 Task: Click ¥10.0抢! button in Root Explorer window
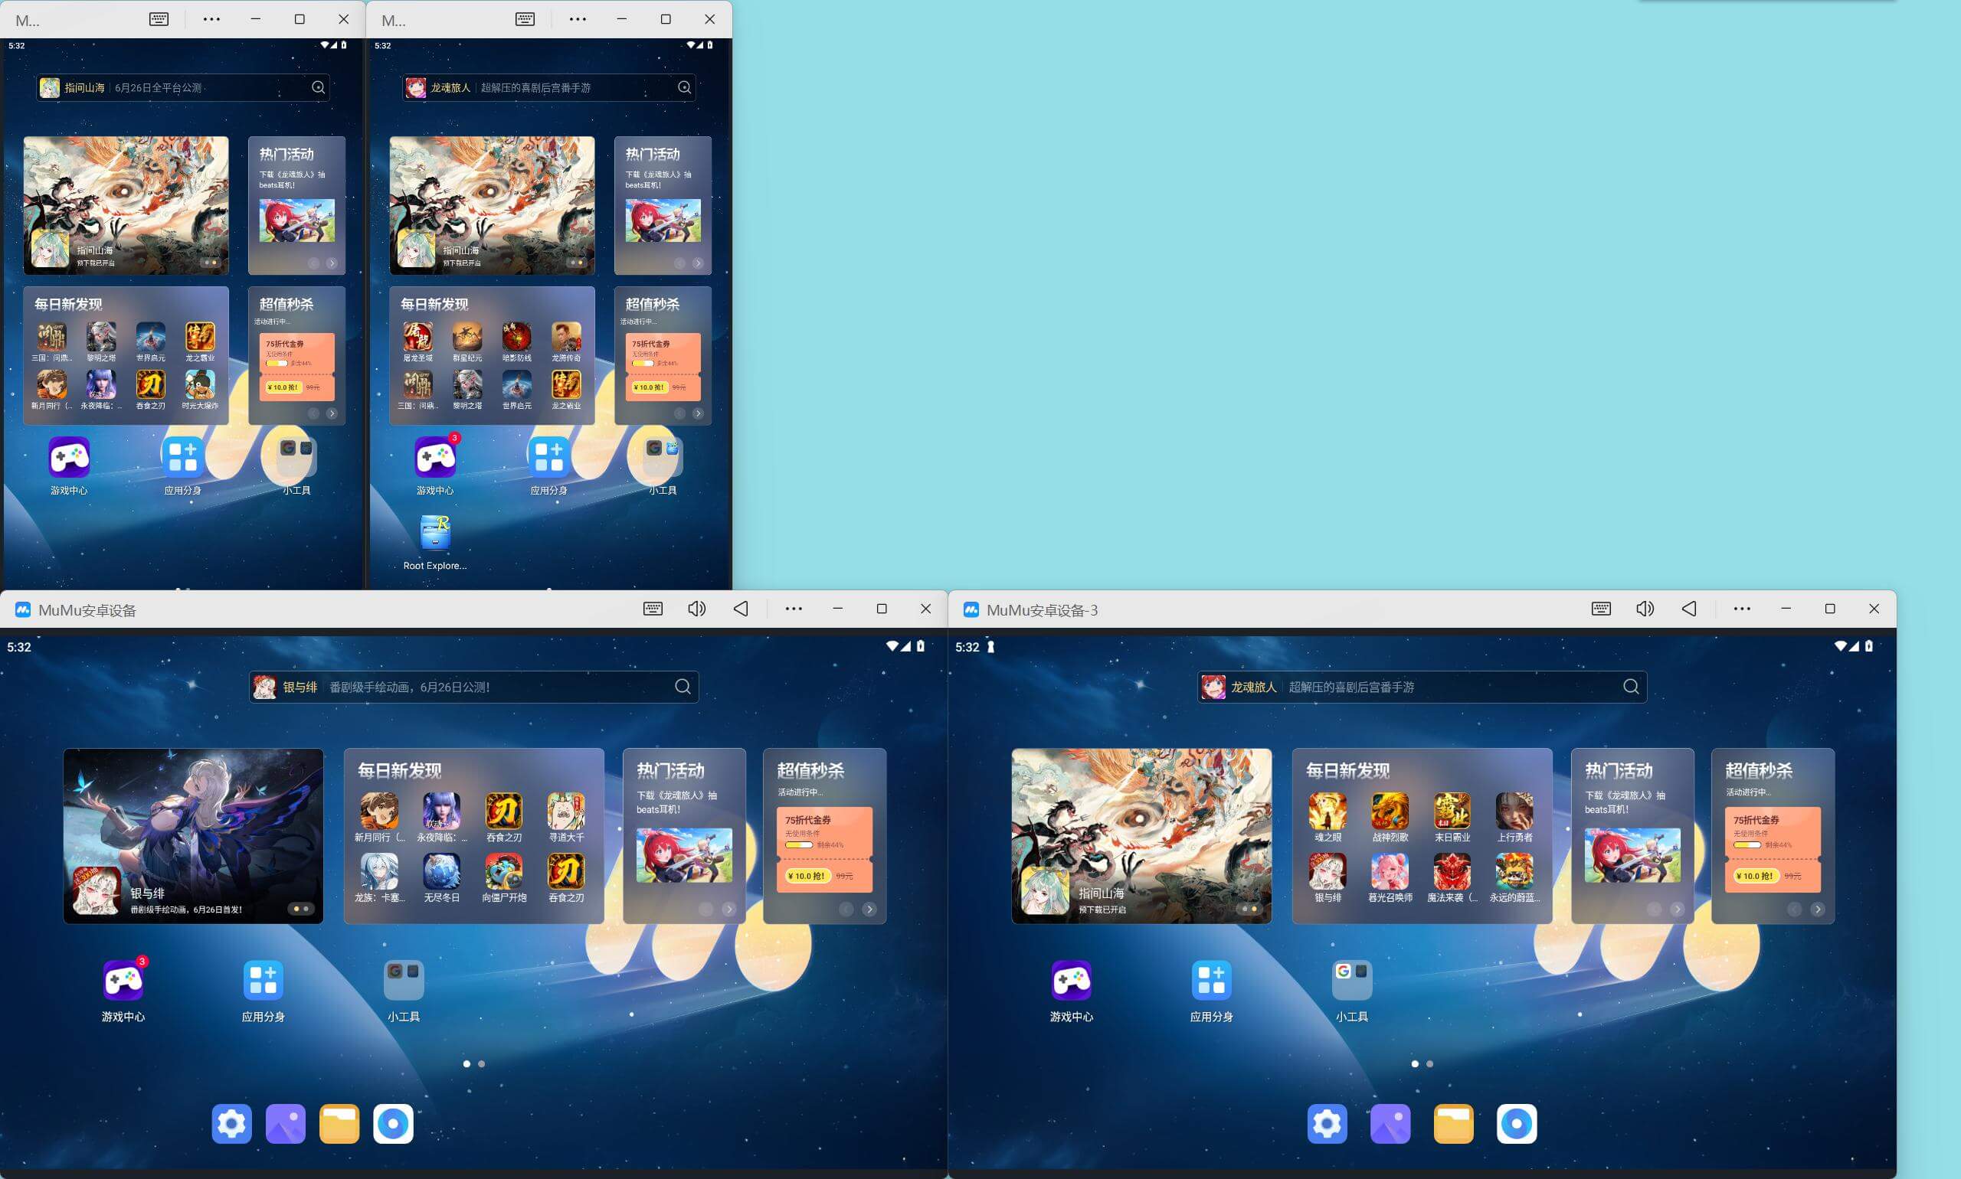(x=649, y=387)
